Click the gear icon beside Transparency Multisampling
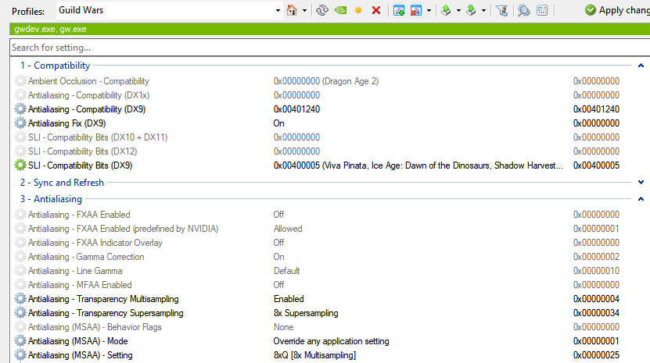Viewport: 650px width, 363px height. click(x=20, y=299)
